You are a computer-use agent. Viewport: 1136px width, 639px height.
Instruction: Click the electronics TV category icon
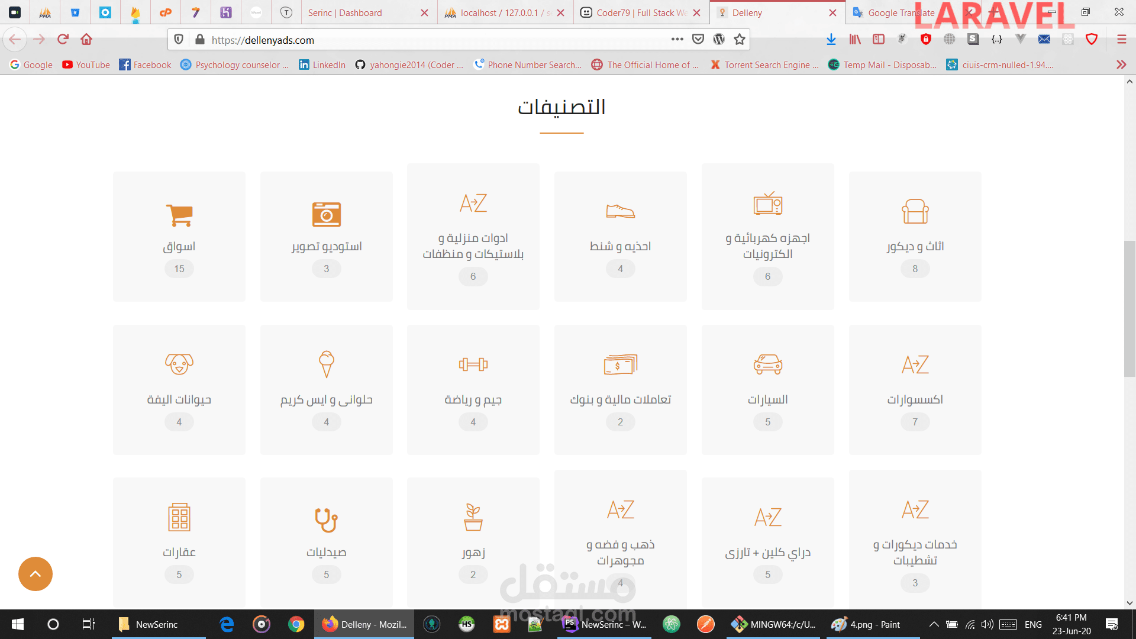pos(767,204)
